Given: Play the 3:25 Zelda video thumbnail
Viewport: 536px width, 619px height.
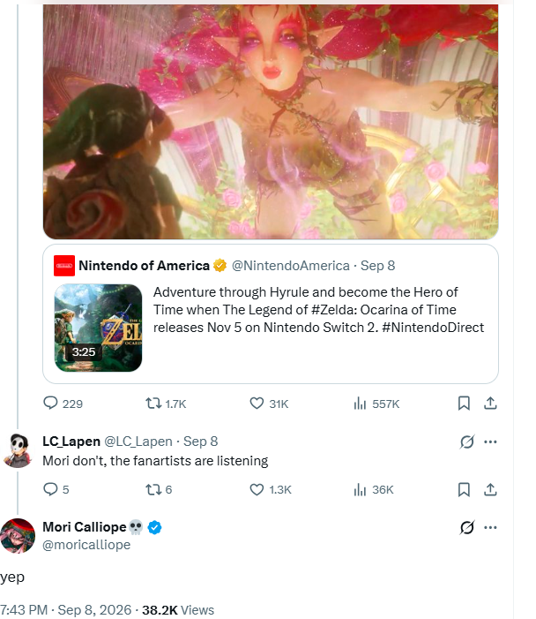Looking at the screenshot, I should [98, 328].
